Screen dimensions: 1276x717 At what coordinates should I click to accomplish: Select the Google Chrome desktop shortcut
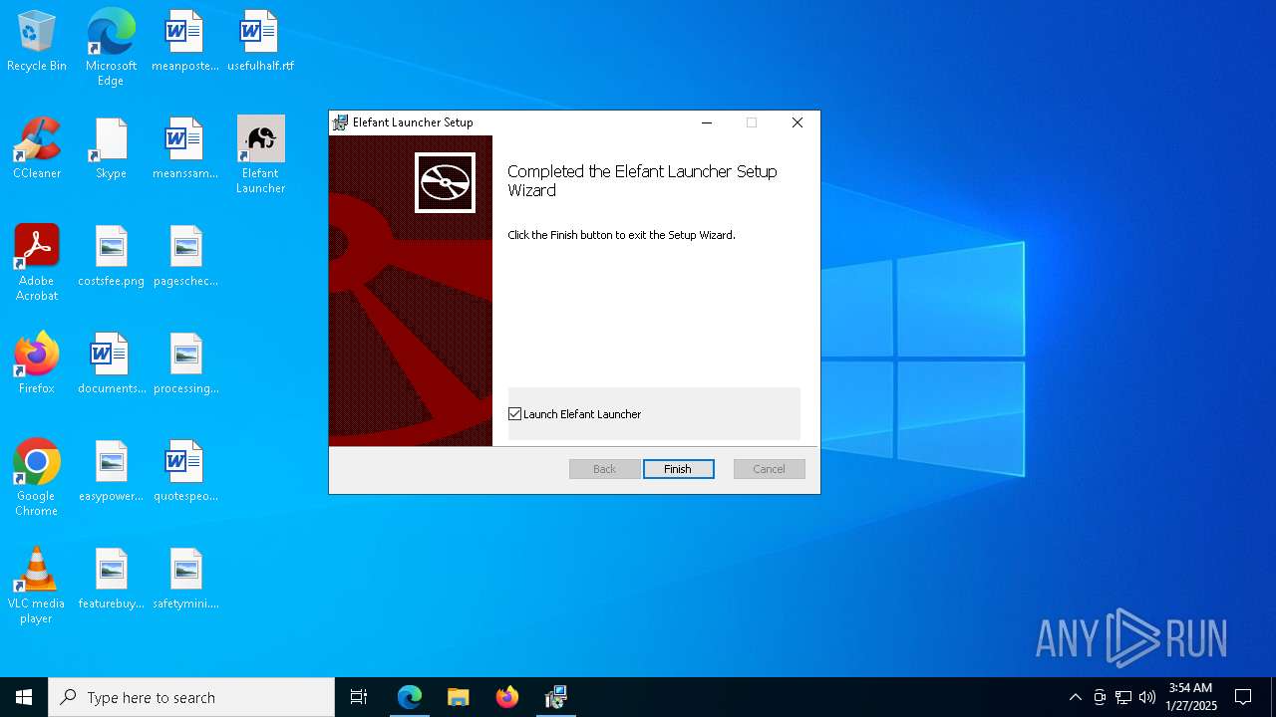(x=37, y=477)
